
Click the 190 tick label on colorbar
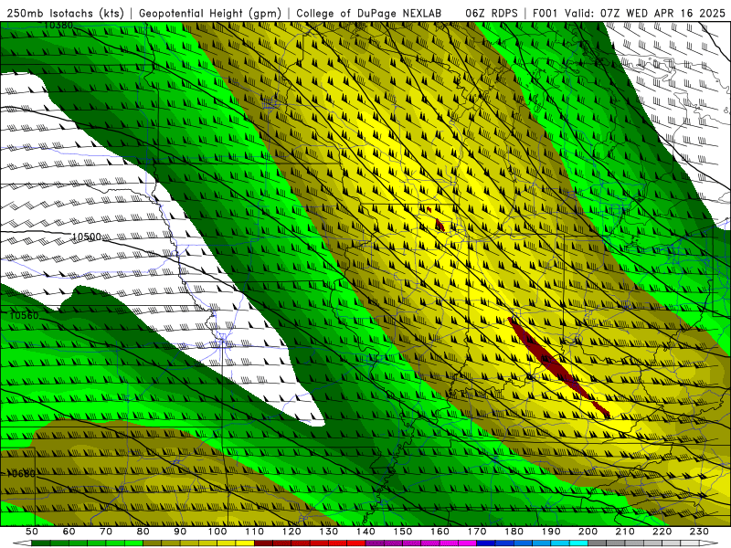(x=552, y=532)
